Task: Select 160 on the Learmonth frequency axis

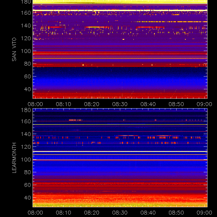Action: pyautogui.click(x=26, y=121)
